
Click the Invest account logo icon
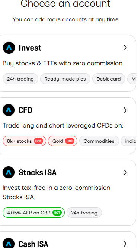tap(9, 48)
